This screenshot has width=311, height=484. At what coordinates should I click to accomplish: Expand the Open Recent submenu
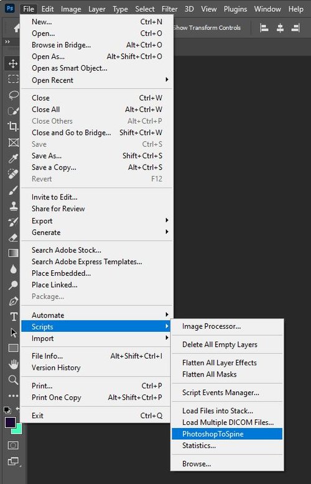point(96,80)
